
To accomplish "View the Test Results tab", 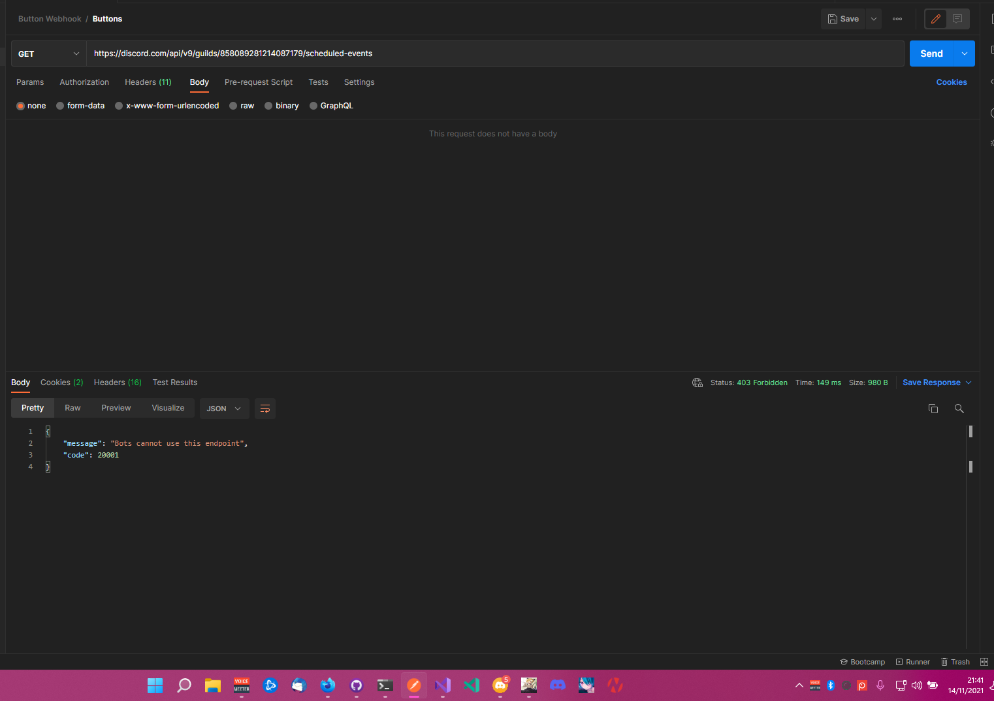I will (x=175, y=382).
